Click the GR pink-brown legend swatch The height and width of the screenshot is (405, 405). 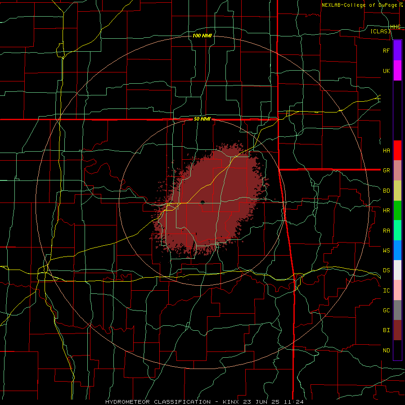(397, 171)
